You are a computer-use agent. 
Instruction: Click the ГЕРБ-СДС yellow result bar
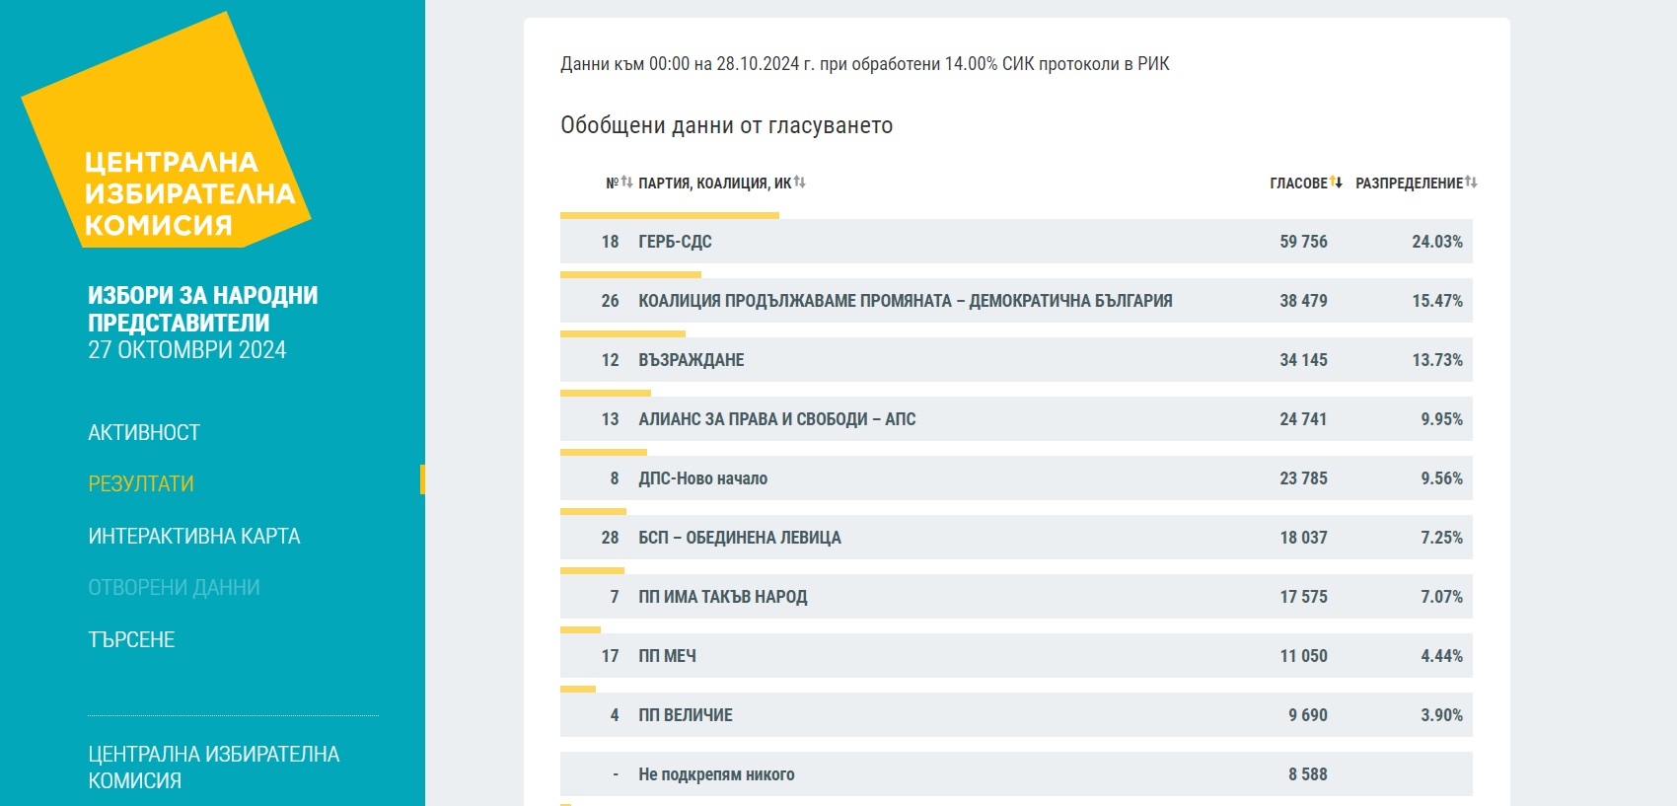click(670, 215)
